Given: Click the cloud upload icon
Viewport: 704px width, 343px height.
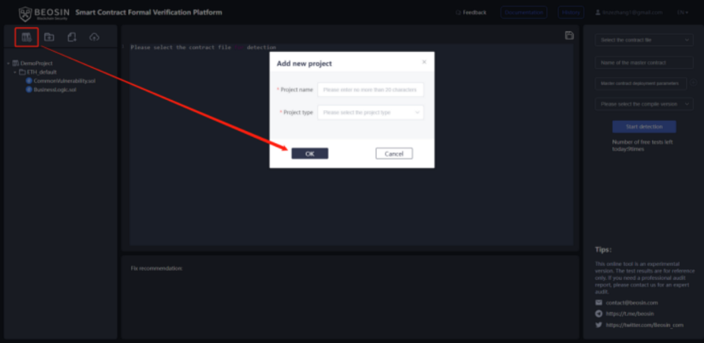Looking at the screenshot, I should (x=94, y=37).
